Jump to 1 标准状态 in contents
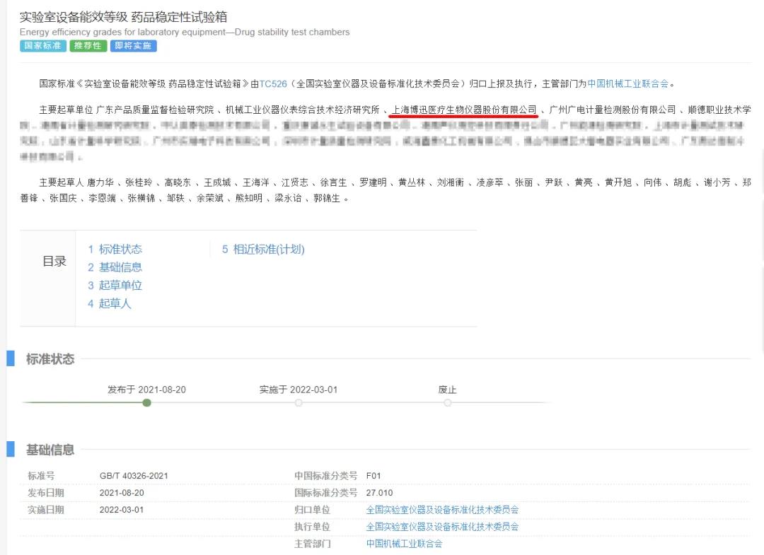The image size is (764, 555). [115, 249]
